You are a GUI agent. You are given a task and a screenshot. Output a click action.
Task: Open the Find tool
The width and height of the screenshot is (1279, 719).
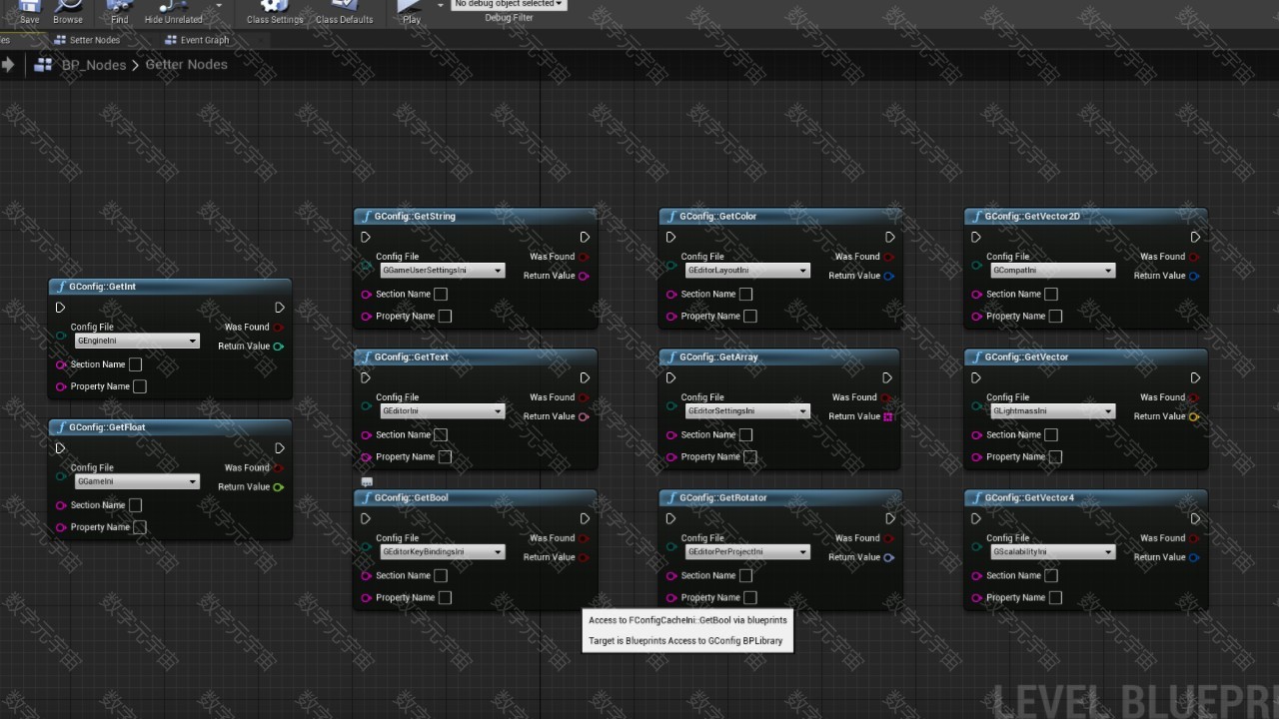pyautogui.click(x=119, y=13)
